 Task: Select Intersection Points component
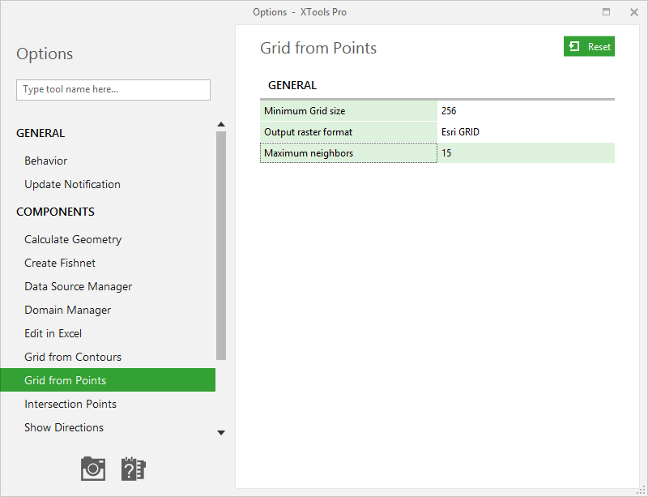tap(70, 405)
